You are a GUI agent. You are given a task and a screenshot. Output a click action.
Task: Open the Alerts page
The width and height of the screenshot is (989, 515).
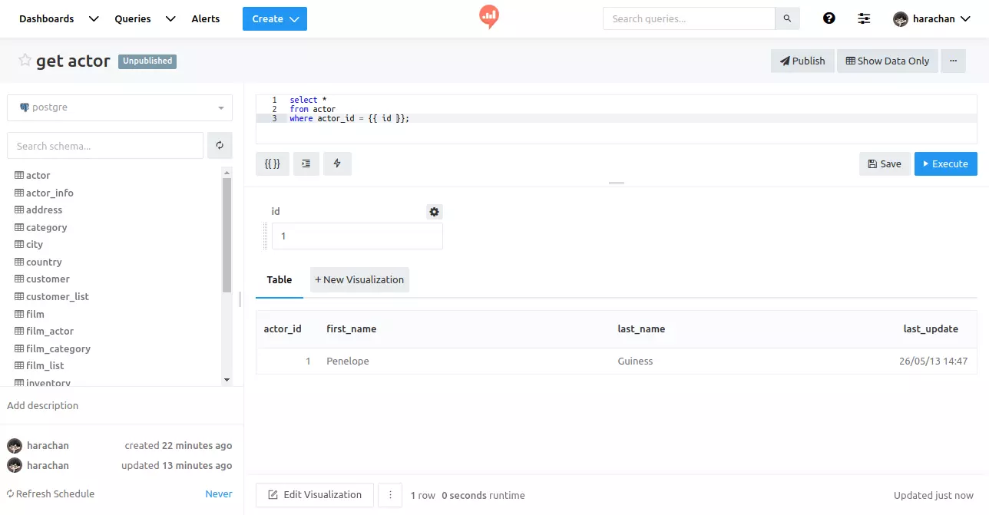click(205, 18)
